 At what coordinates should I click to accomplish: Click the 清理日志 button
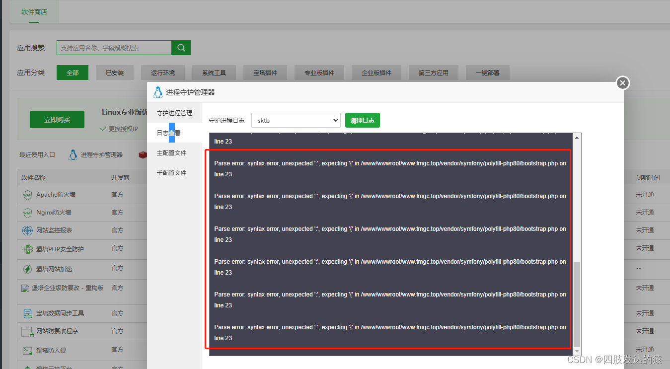pyautogui.click(x=362, y=120)
